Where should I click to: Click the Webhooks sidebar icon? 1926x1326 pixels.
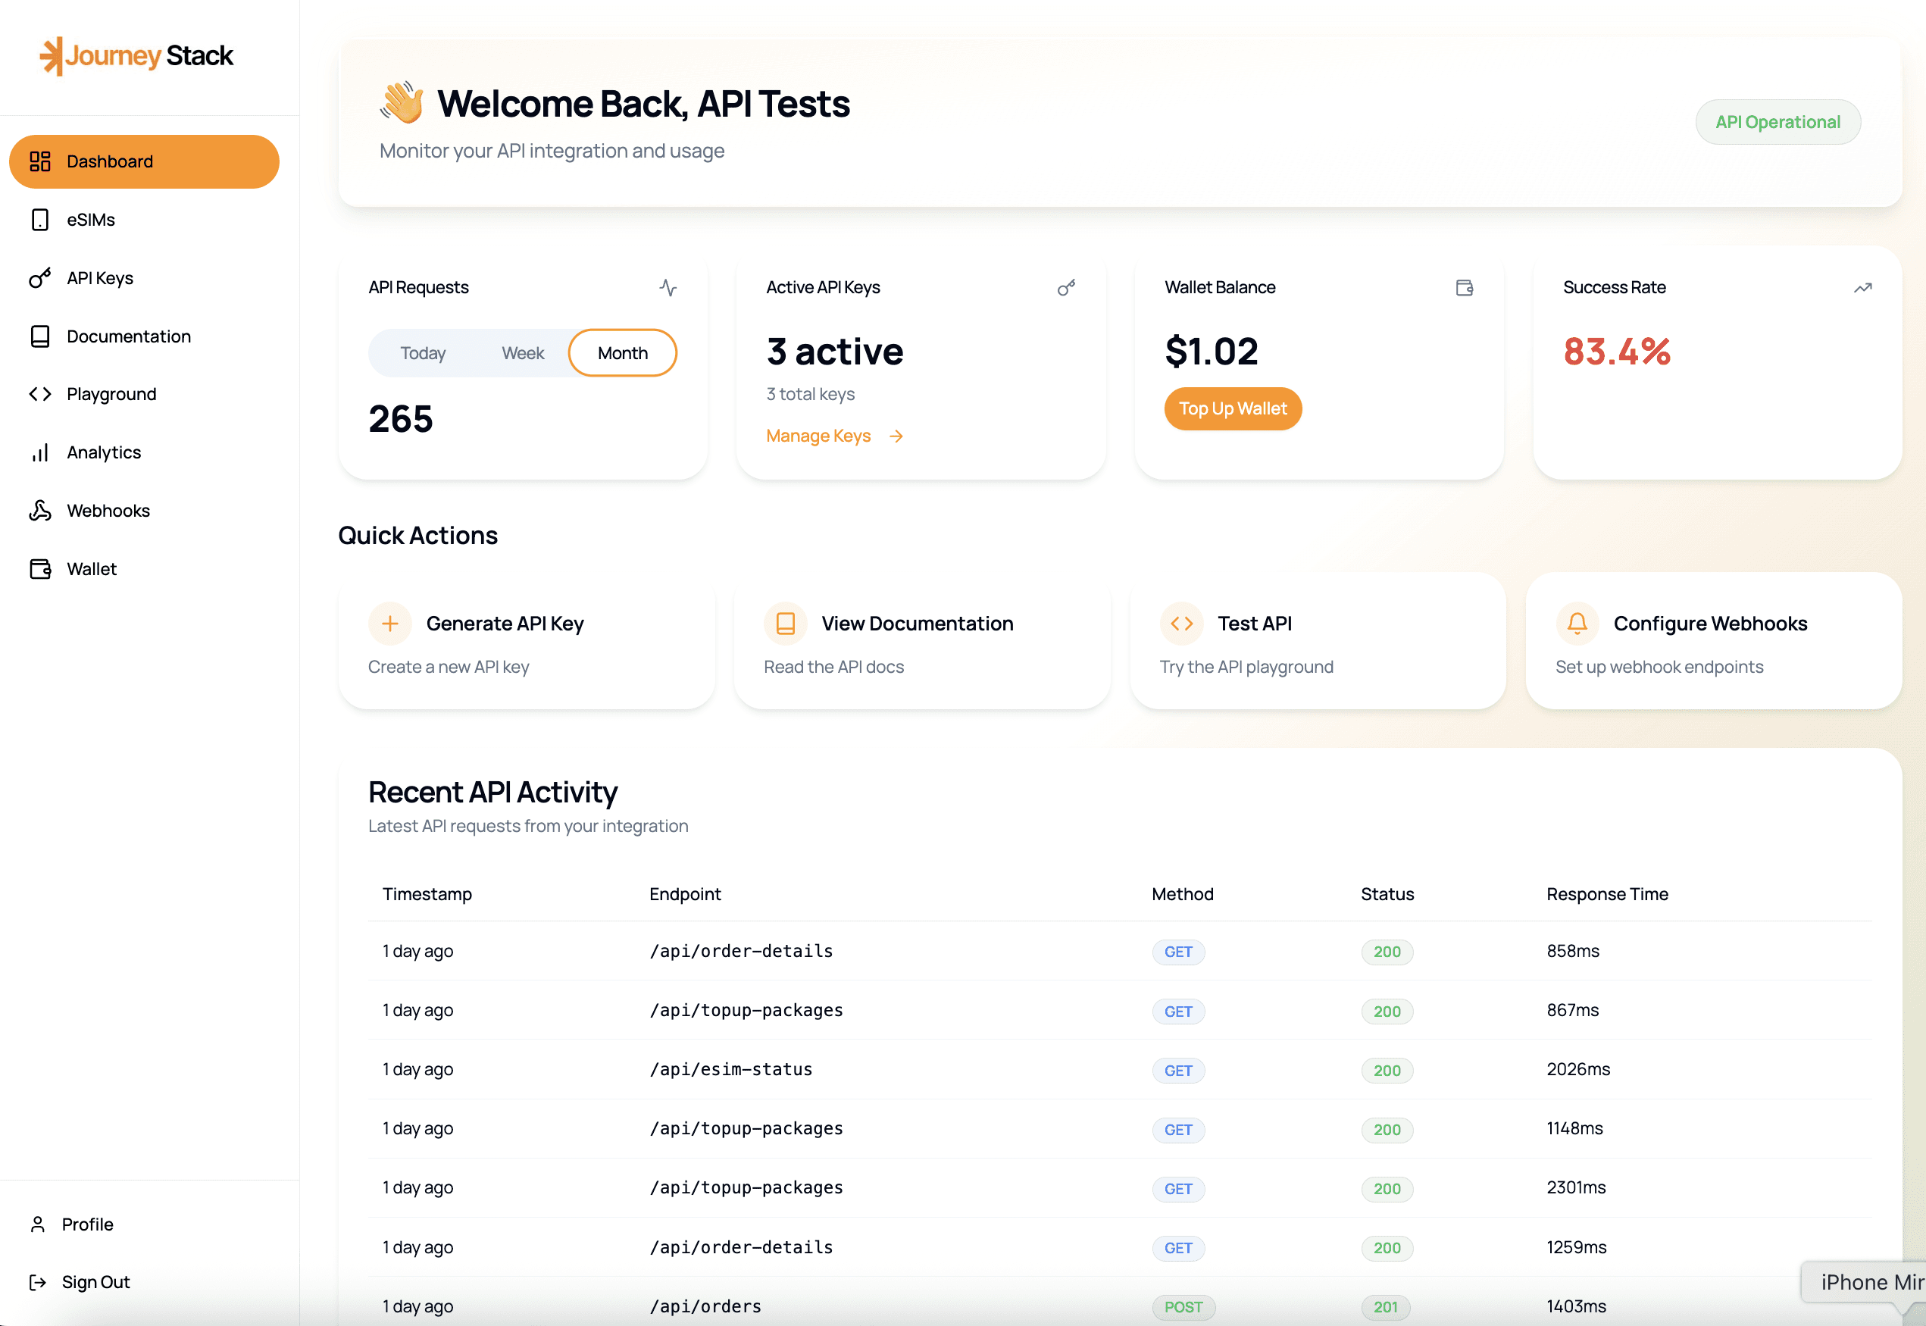click(x=40, y=511)
